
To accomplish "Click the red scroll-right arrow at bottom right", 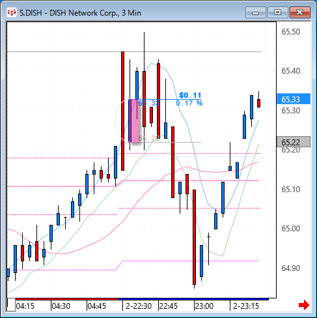I will (x=304, y=305).
